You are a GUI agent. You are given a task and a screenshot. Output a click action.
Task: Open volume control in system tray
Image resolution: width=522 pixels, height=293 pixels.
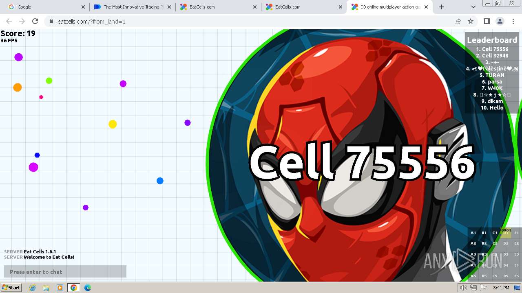click(x=463, y=288)
